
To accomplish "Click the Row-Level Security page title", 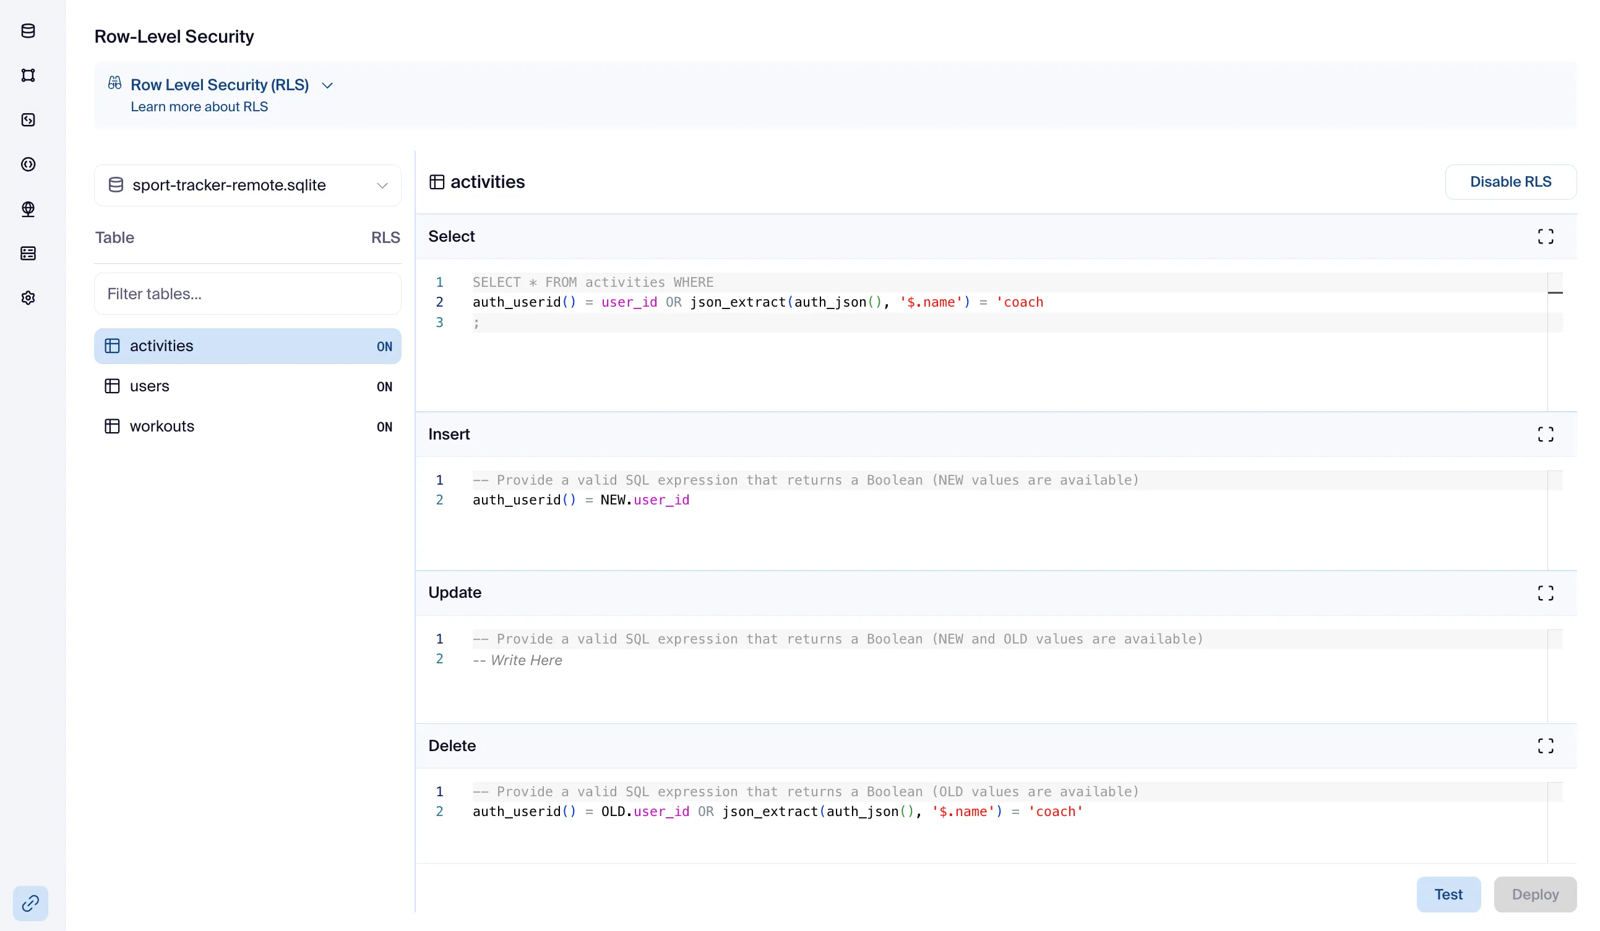I will tap(174, 36).
